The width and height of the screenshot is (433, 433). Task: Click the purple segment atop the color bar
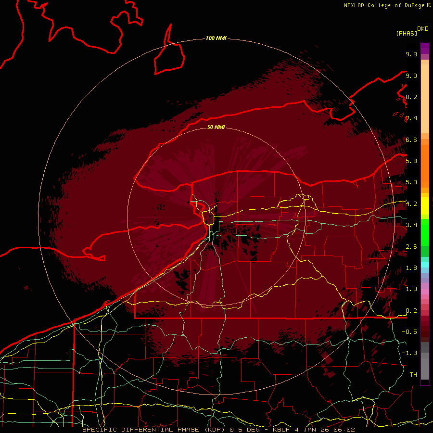[x=425, y=48]
